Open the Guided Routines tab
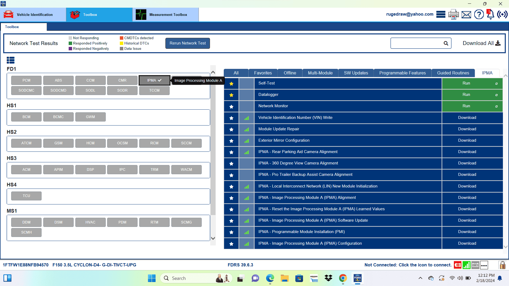The image size is (509, 286). [x=453, y=73]
